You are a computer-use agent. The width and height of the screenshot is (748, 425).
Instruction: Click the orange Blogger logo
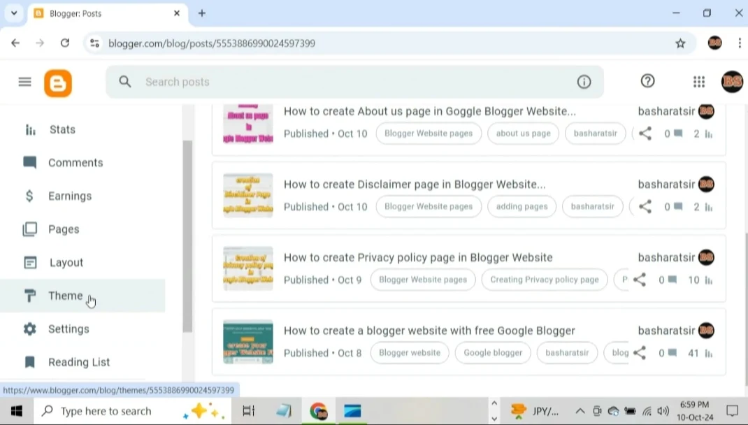point(58,83)
